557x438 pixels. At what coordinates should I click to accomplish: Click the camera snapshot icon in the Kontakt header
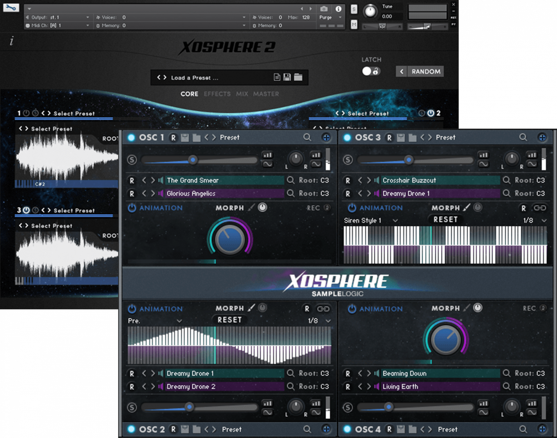coord(324,9)
